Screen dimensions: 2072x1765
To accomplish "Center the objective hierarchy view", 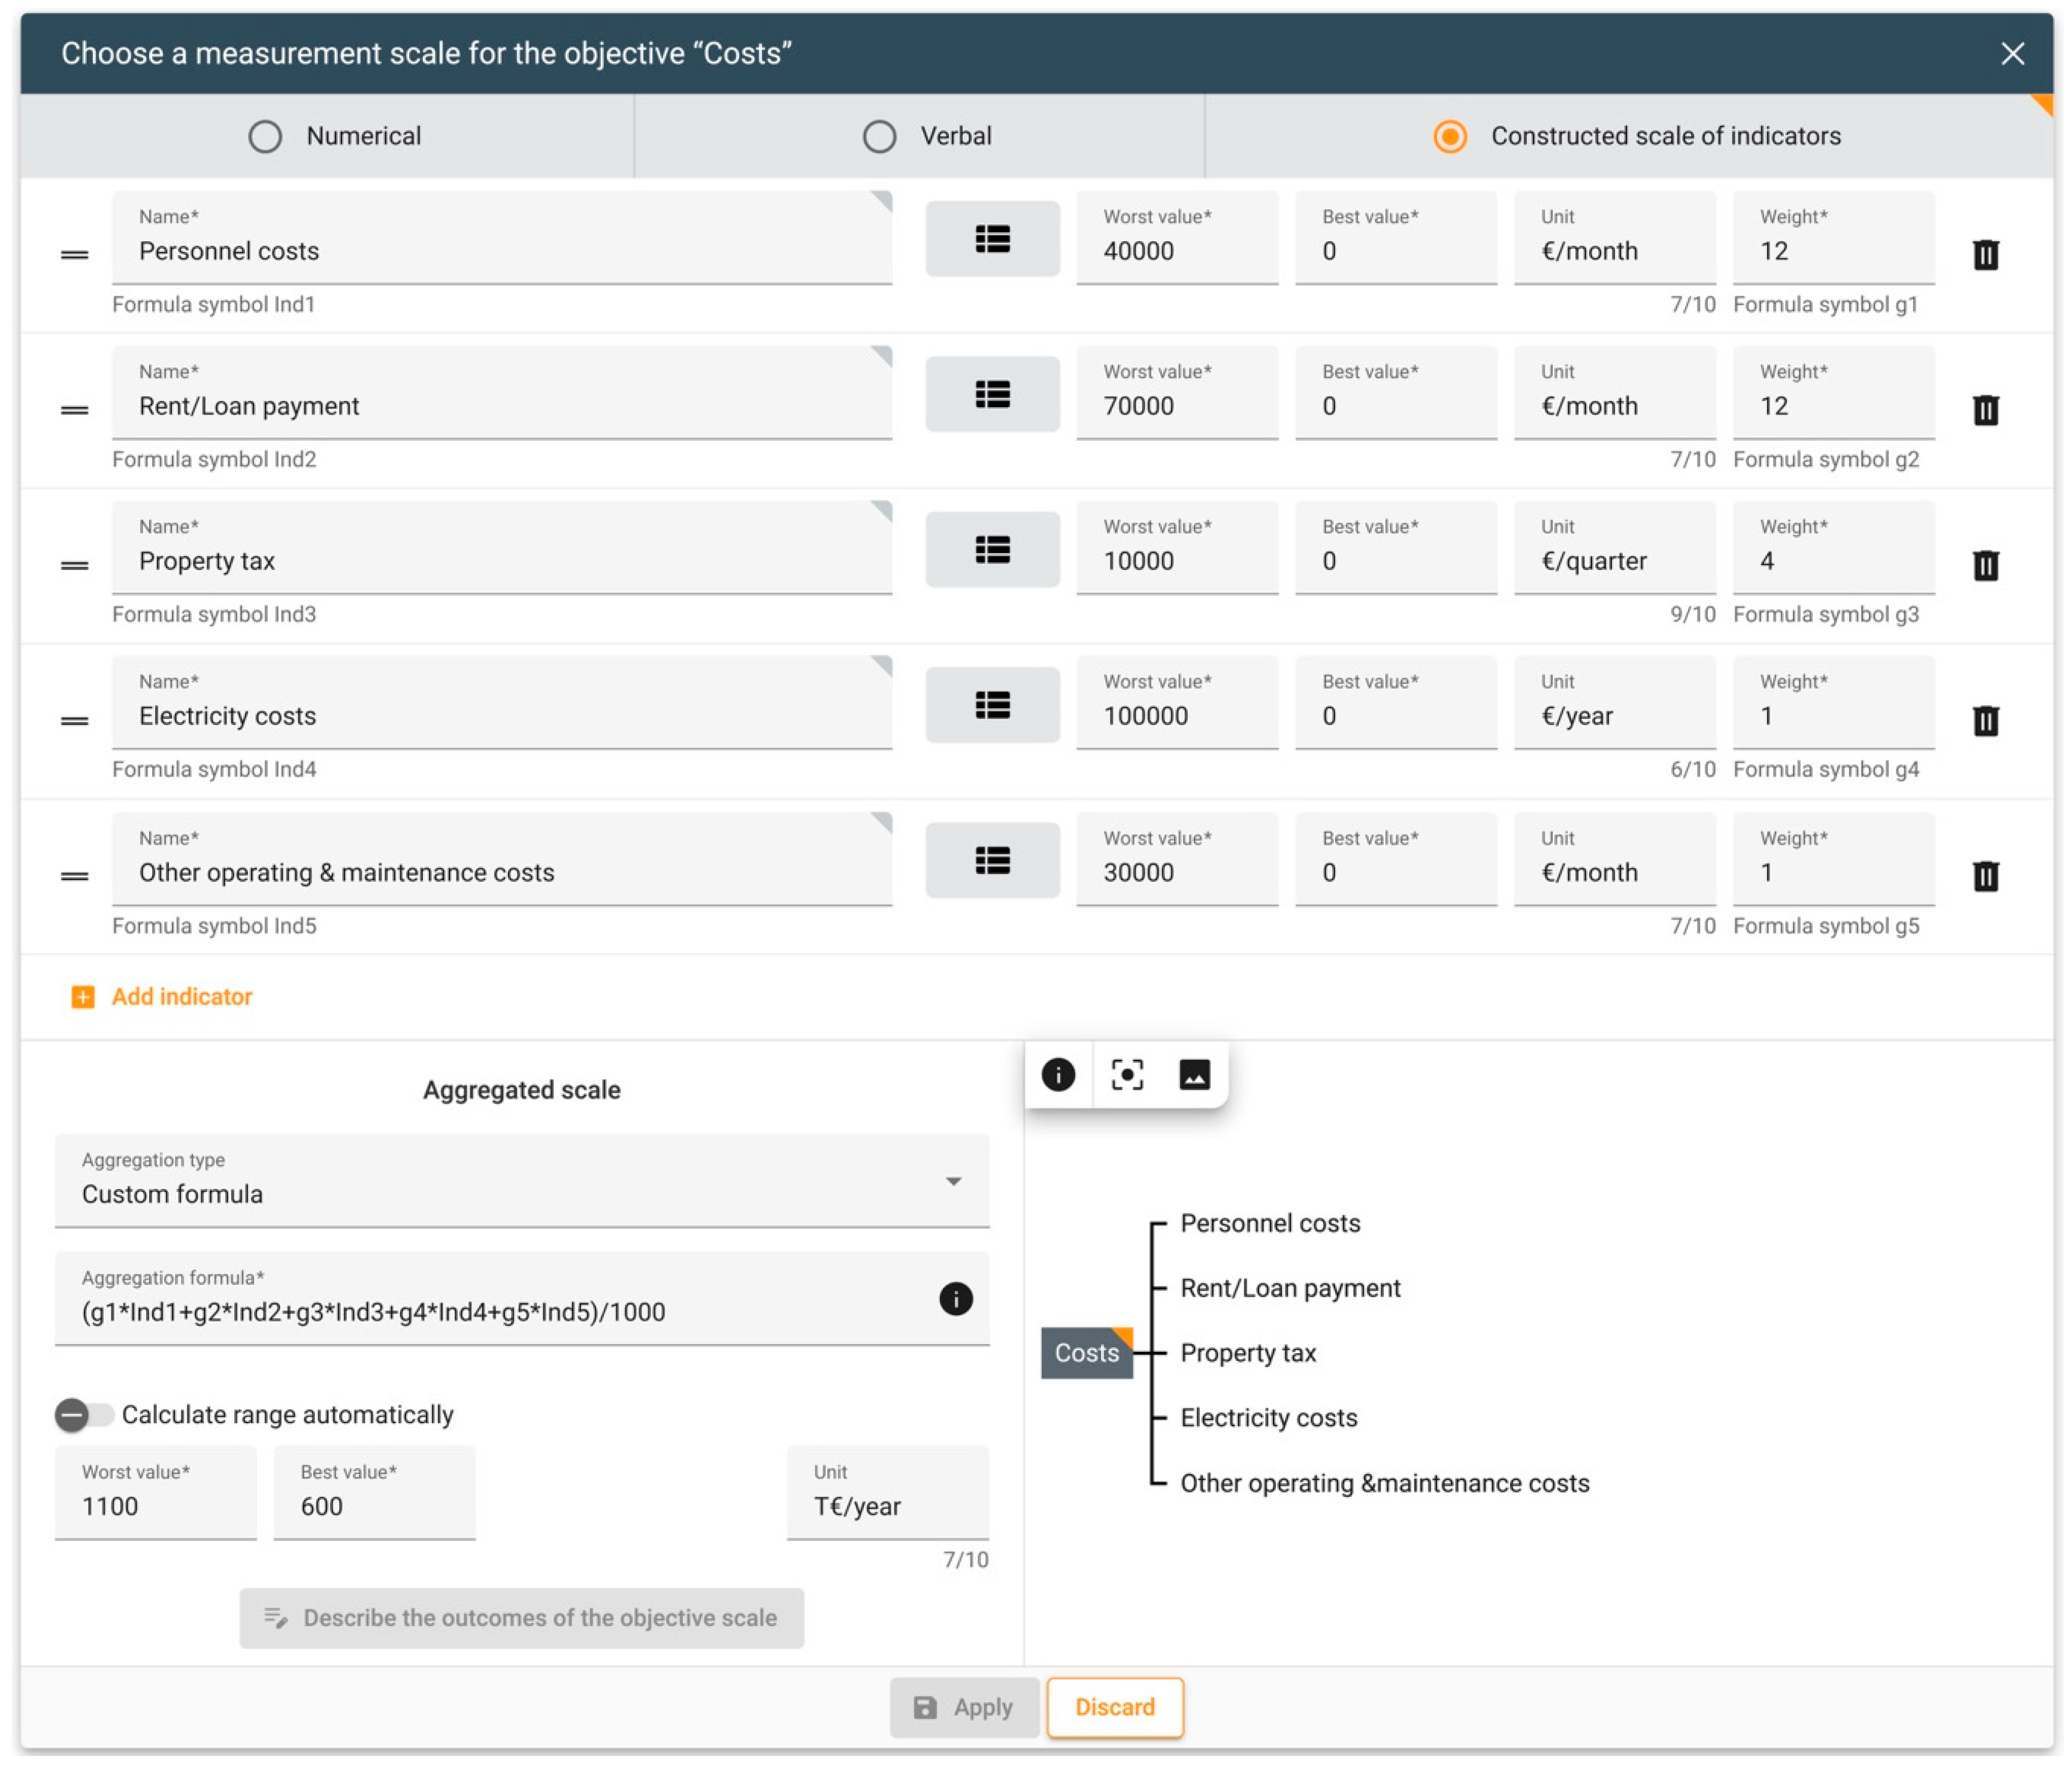I will coord(1127,1075).
